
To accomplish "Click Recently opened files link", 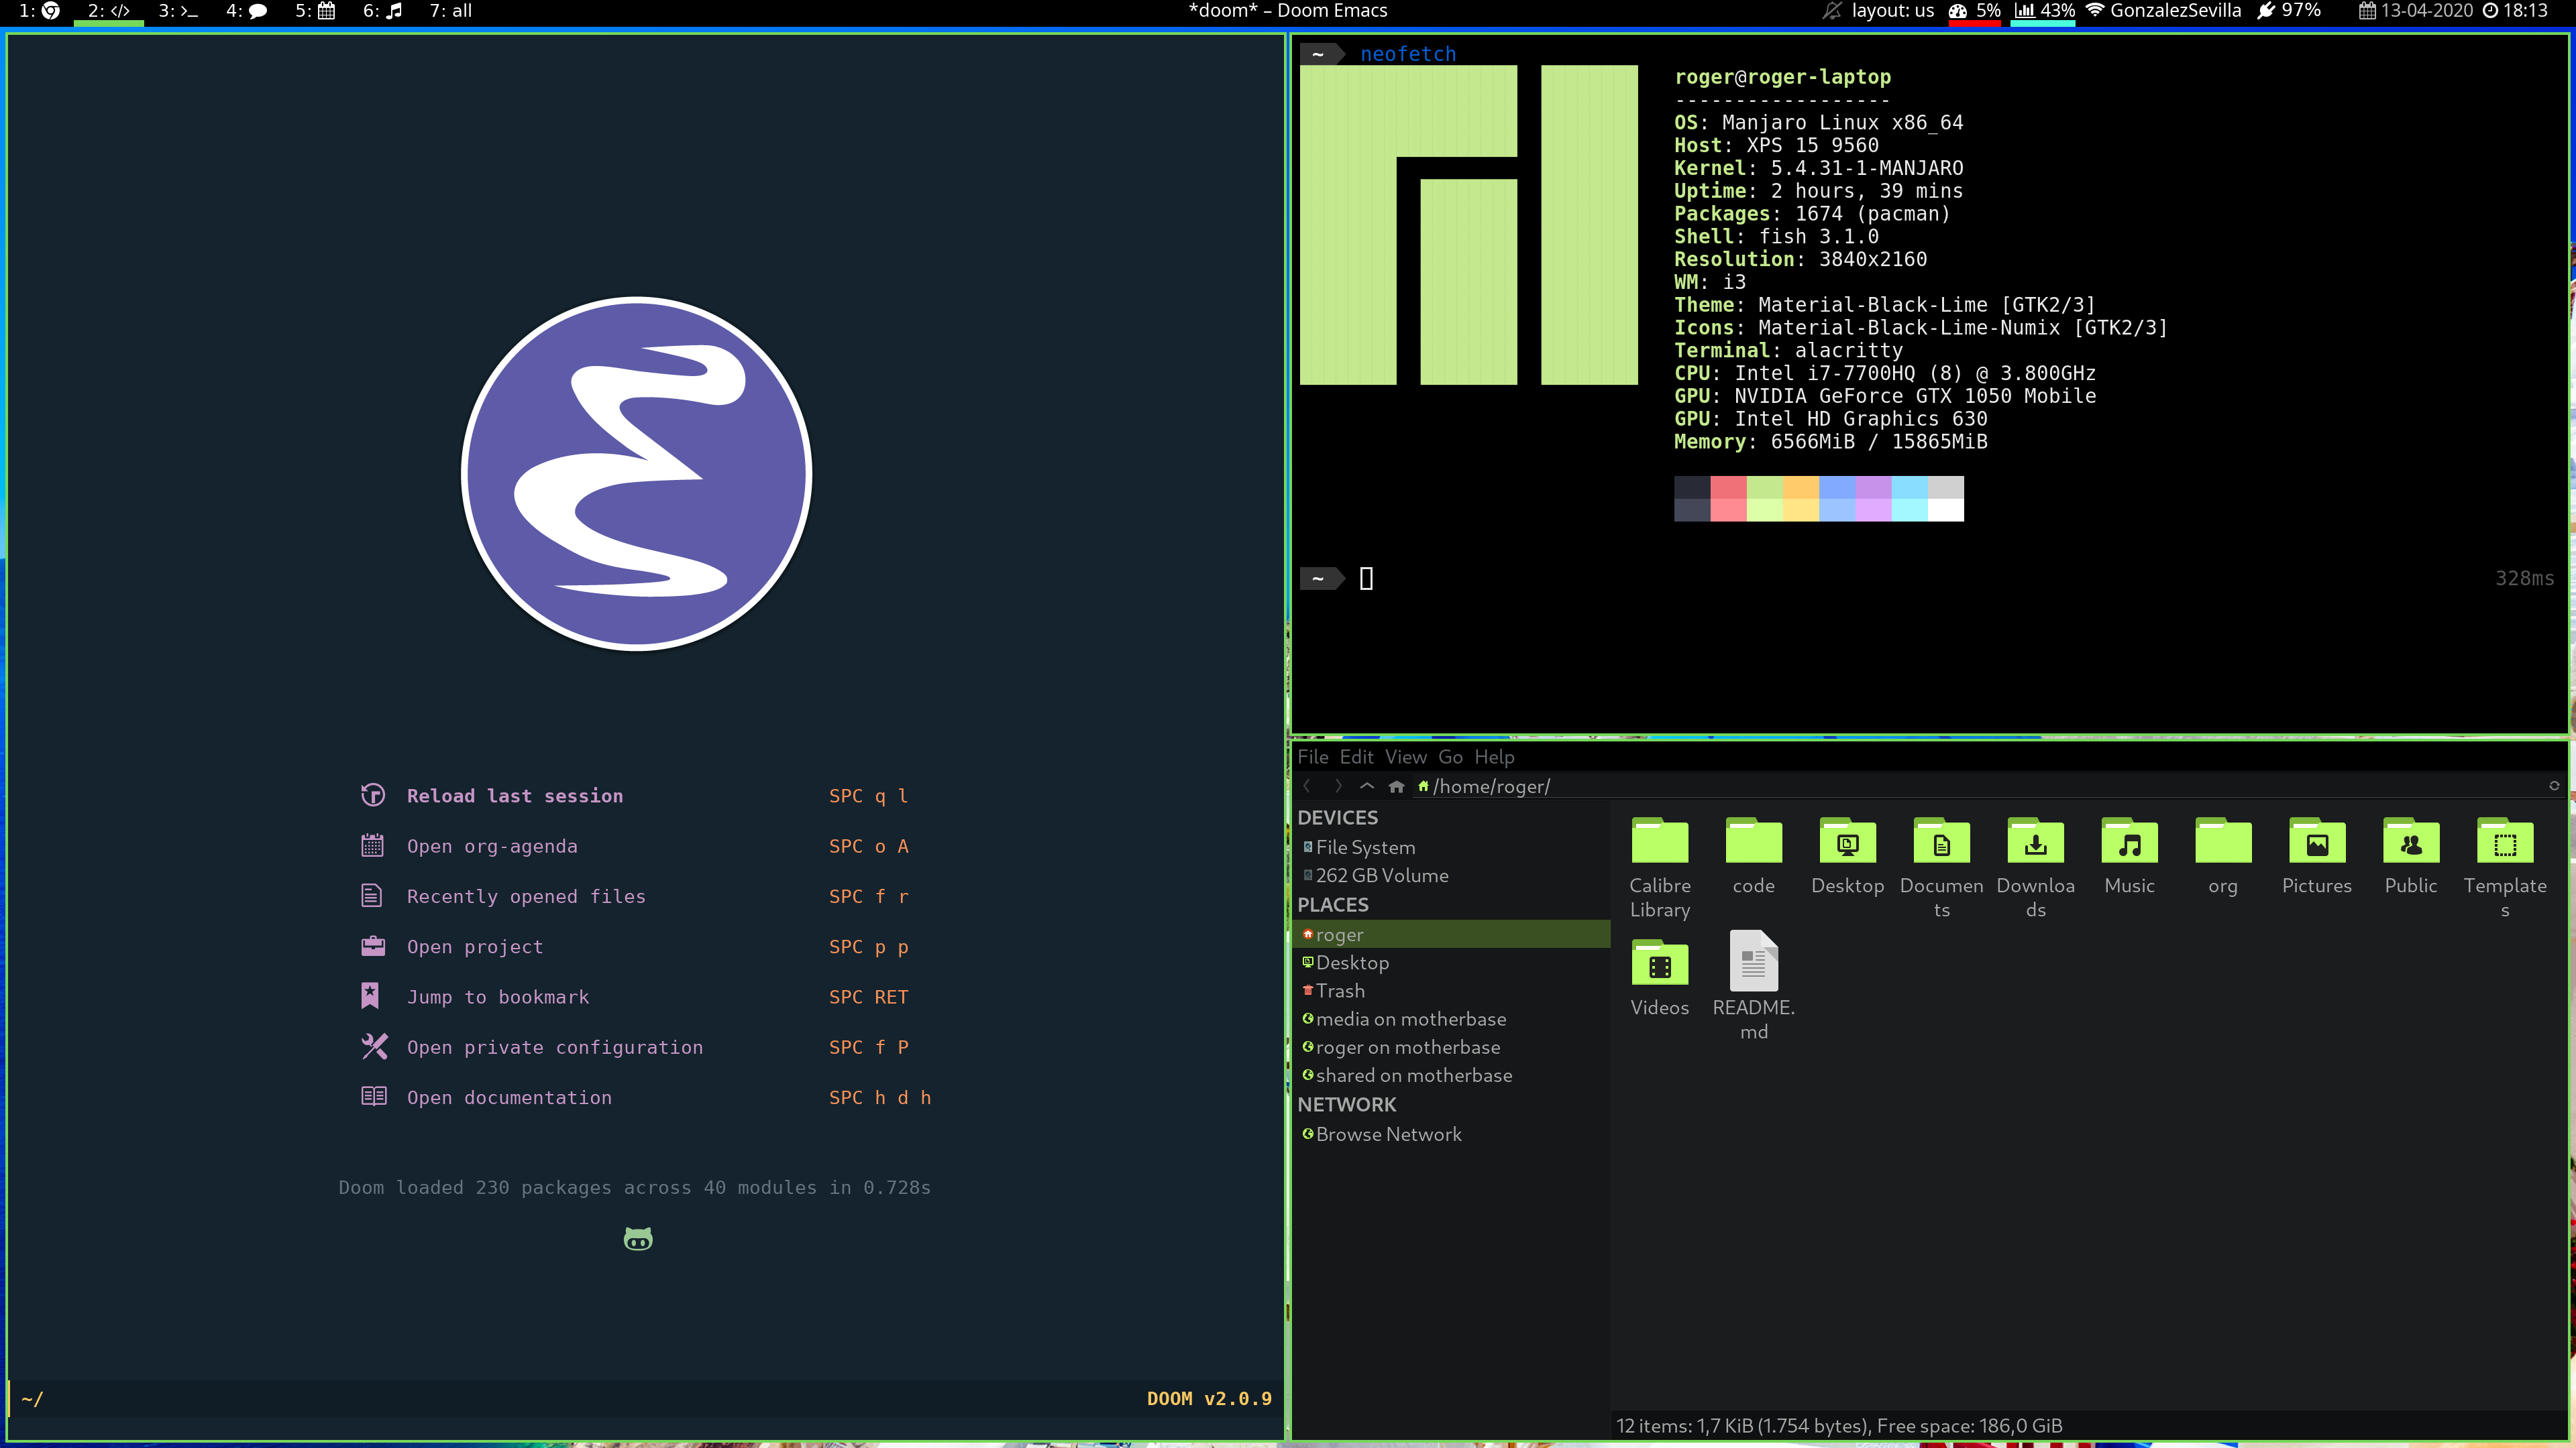I will tap(526, 896).
